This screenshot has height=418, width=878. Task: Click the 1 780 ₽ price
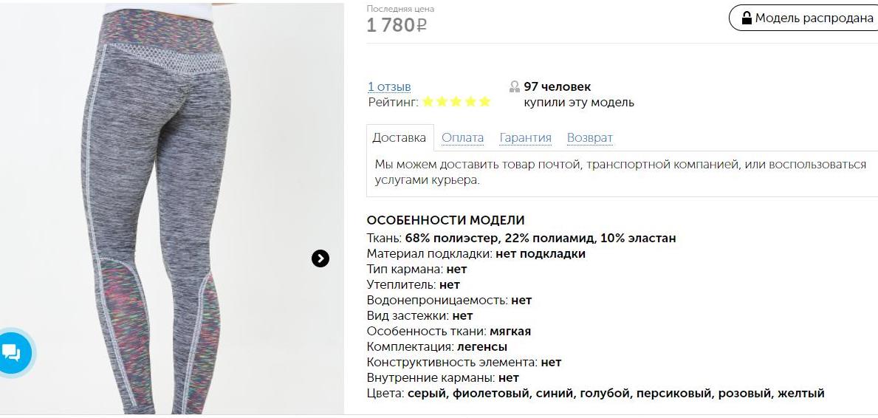(x=397, y=25)
